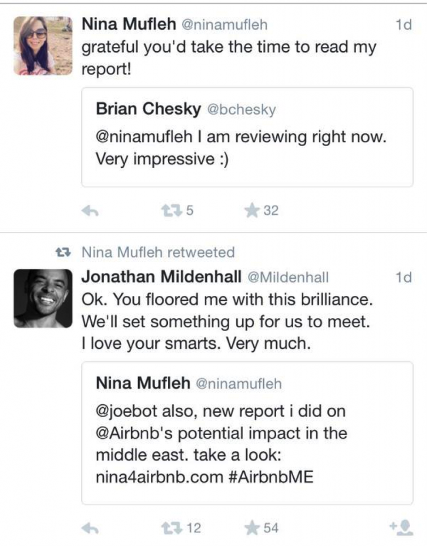Reply to Jonathan Mildenhall's tweet
Viewport: 427px width, 546px height.
point(90,528)
